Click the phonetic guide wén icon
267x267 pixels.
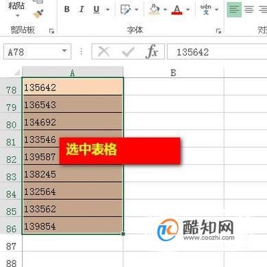pos(205,10)
